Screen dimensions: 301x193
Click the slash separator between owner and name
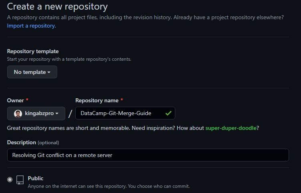click(70, 113)
